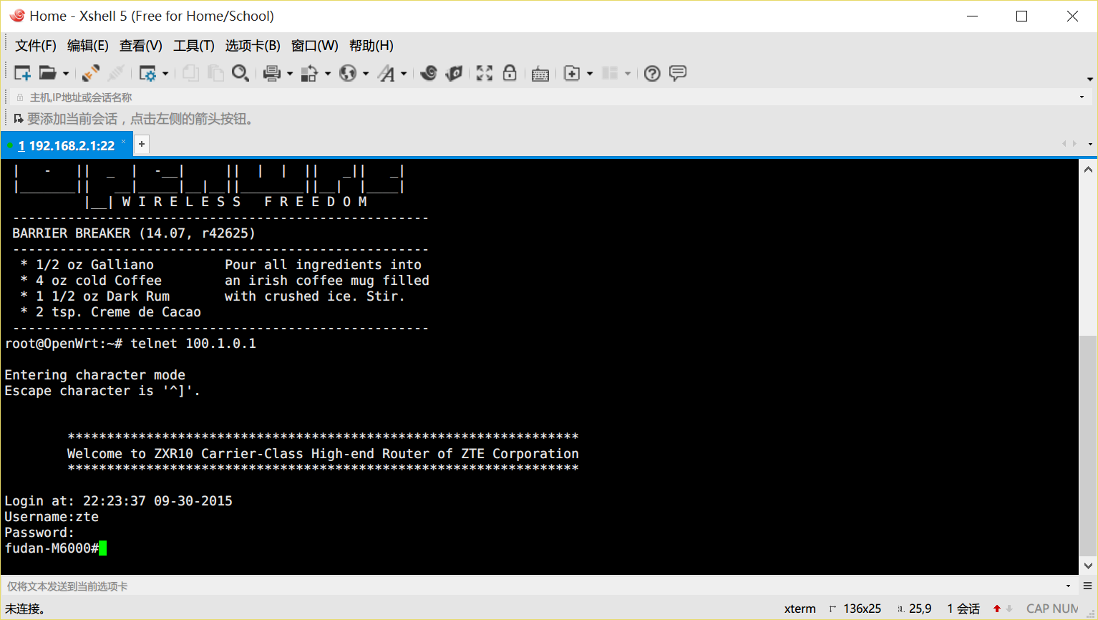Click the compose bar text input
The image size is (1098, 620).
pyautogui.click(x=533, y=586)
